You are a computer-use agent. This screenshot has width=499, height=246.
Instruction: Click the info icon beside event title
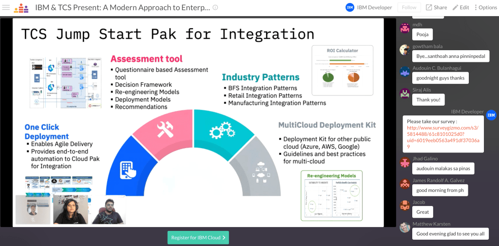[215, 7]
